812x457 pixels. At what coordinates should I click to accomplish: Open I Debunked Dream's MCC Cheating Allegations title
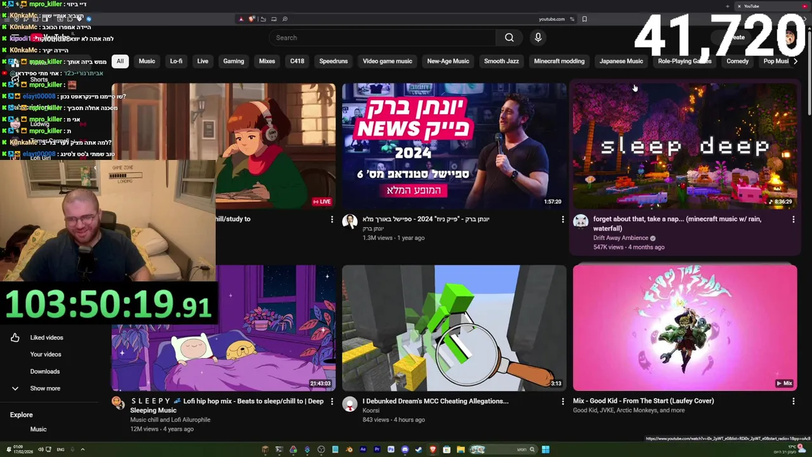coord(435,401)
